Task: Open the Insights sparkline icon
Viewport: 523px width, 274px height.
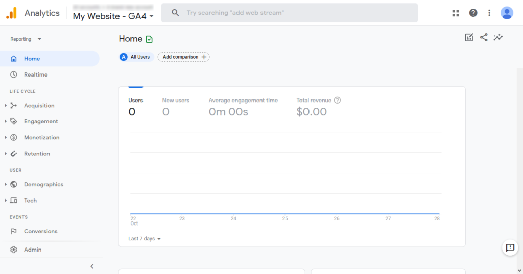Action: (498, 37)
